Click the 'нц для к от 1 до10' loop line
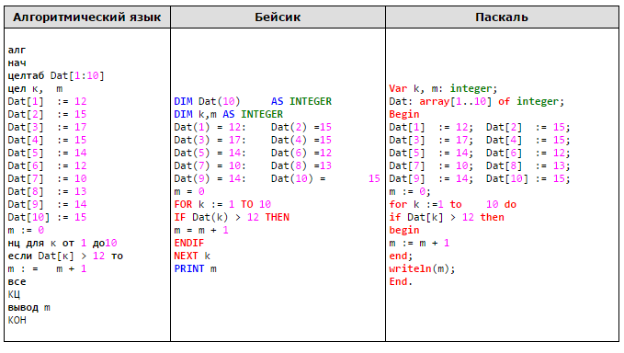 62,243
